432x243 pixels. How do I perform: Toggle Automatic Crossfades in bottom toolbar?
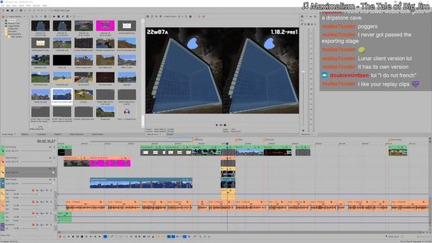point(173,236)
